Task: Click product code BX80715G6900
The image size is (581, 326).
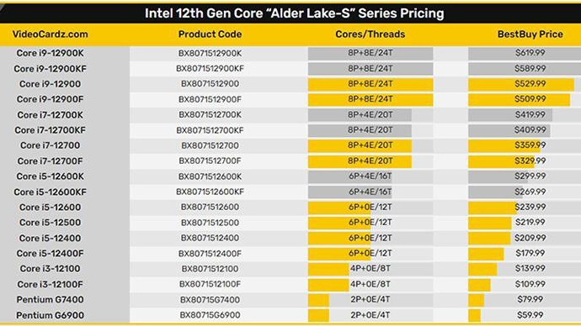Action: [210, 315]
